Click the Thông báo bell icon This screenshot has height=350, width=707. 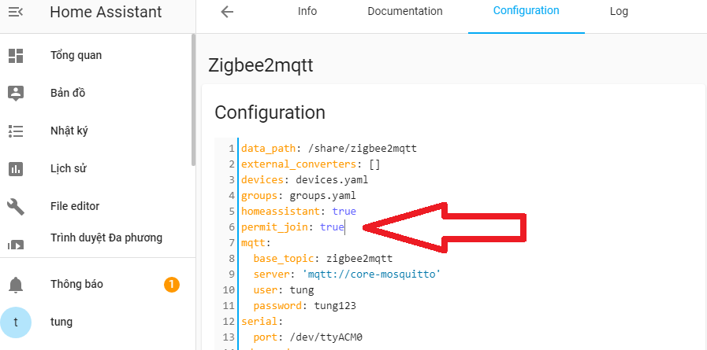(16, 285)
